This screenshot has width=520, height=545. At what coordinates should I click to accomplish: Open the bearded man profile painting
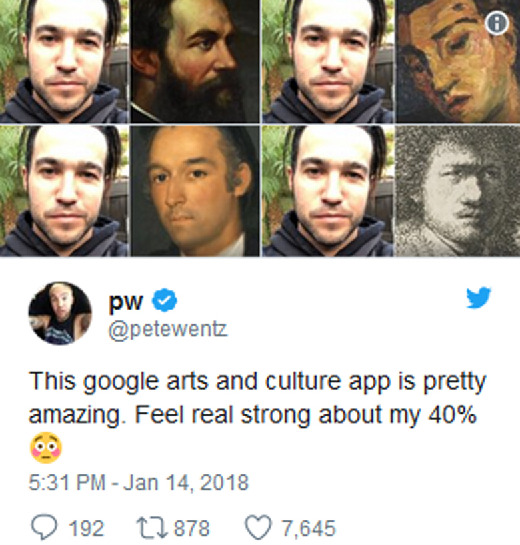coord(195,61)
